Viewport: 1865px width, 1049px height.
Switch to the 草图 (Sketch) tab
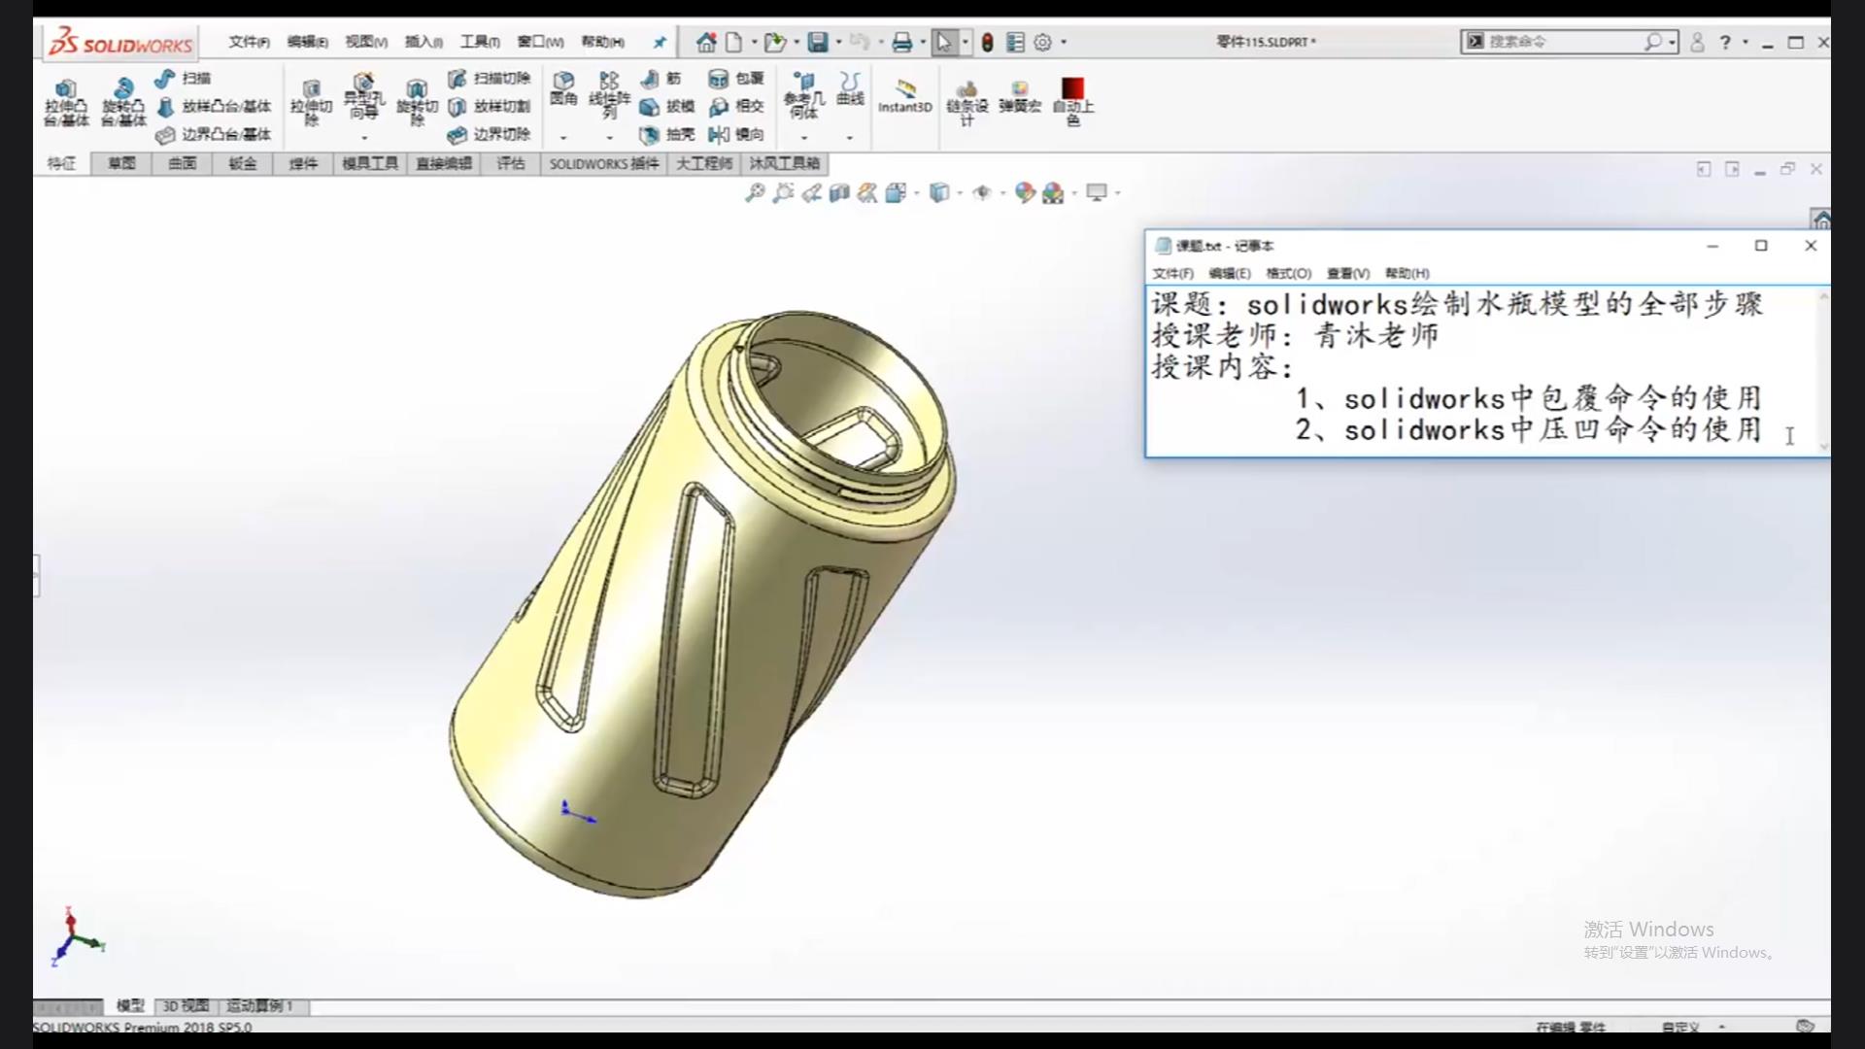click(x=121, y=163)
